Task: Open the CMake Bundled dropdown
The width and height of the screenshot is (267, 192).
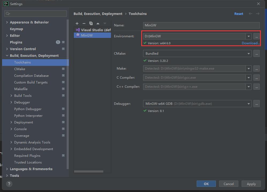Action: (249, 54)
